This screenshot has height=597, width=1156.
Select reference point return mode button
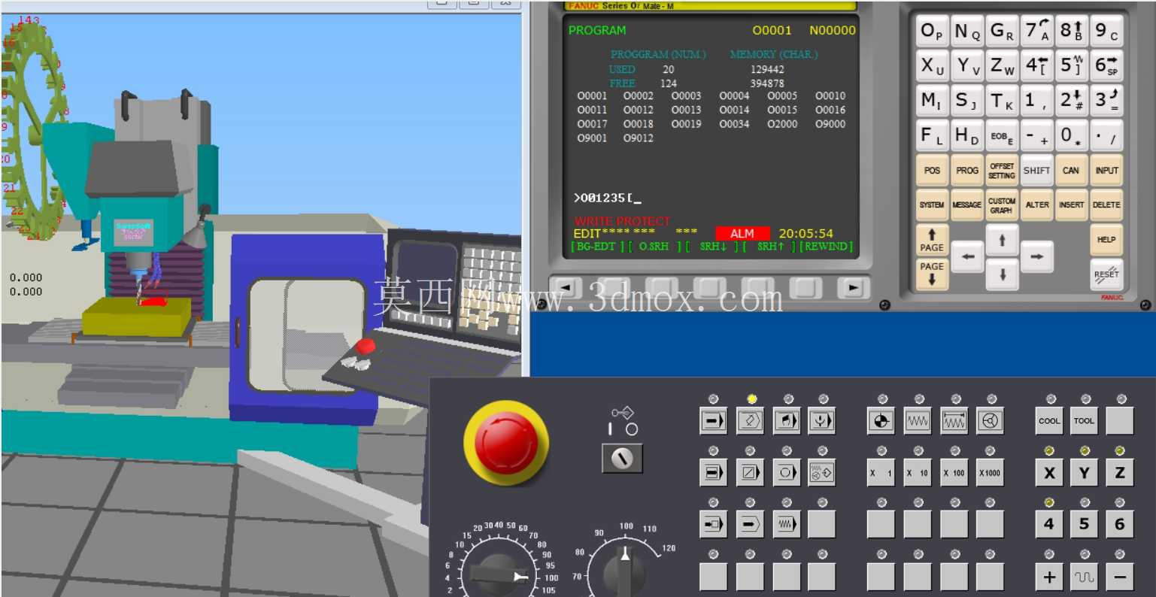881,421
